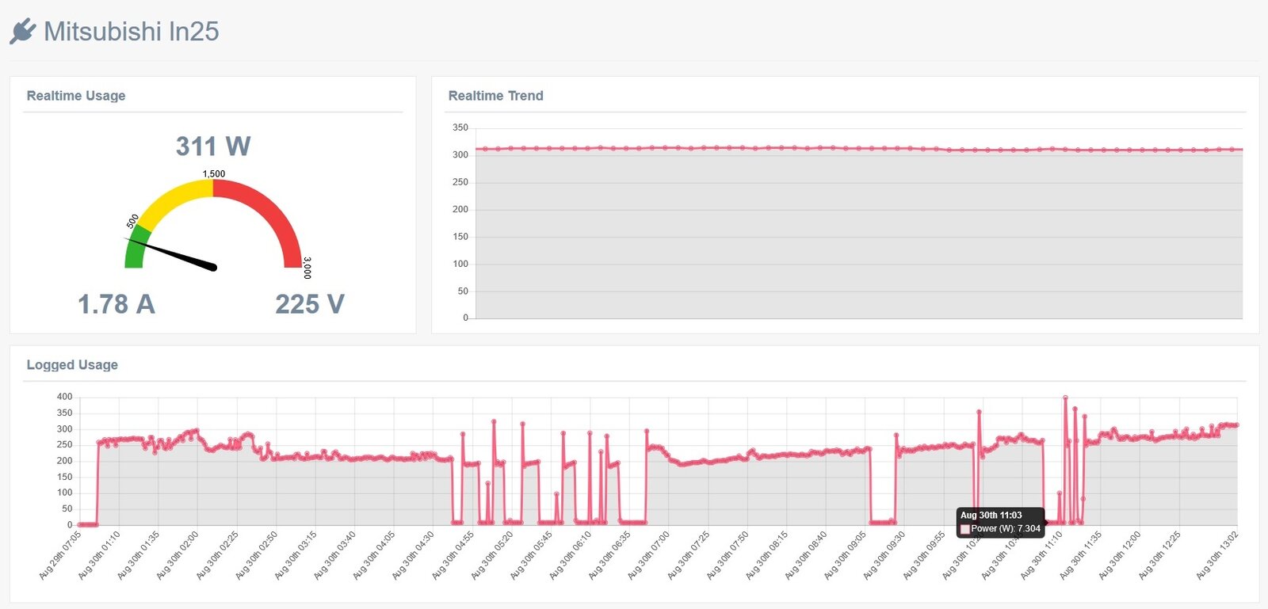
Task: Click the Aug 30th 02:00 time label
Action: tap(178, 556)
